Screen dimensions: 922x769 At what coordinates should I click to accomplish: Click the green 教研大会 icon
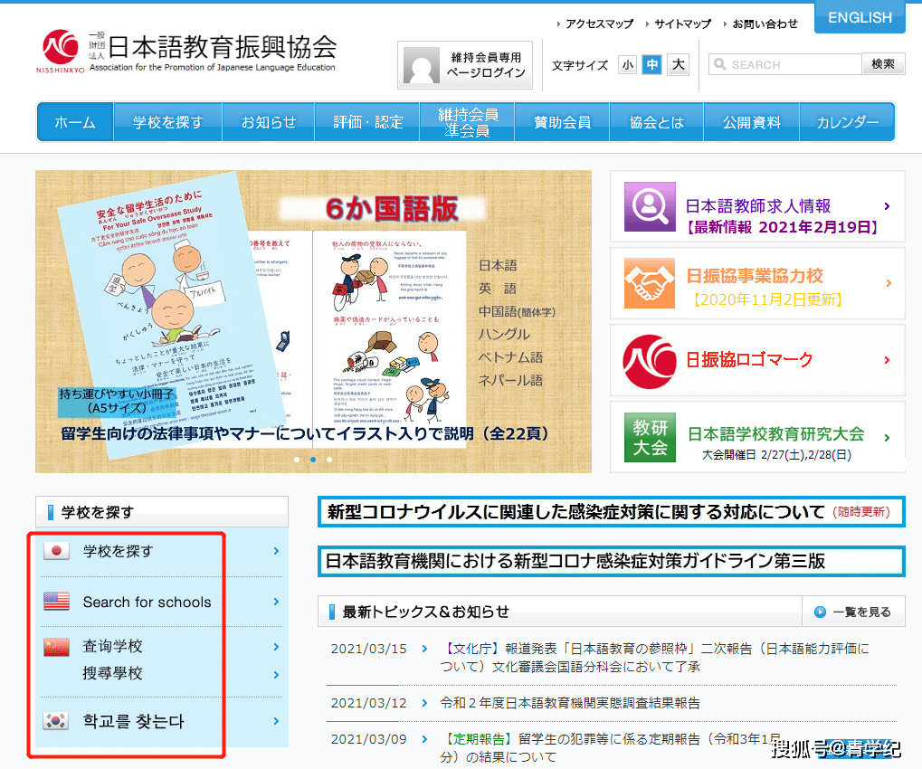click(650, 437)
